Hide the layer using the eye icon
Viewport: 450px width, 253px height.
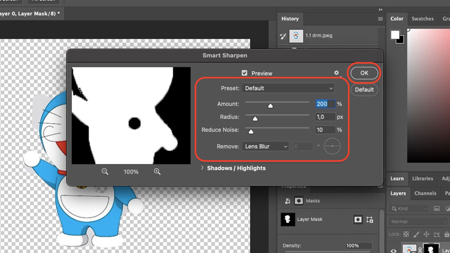pos(394,250)
